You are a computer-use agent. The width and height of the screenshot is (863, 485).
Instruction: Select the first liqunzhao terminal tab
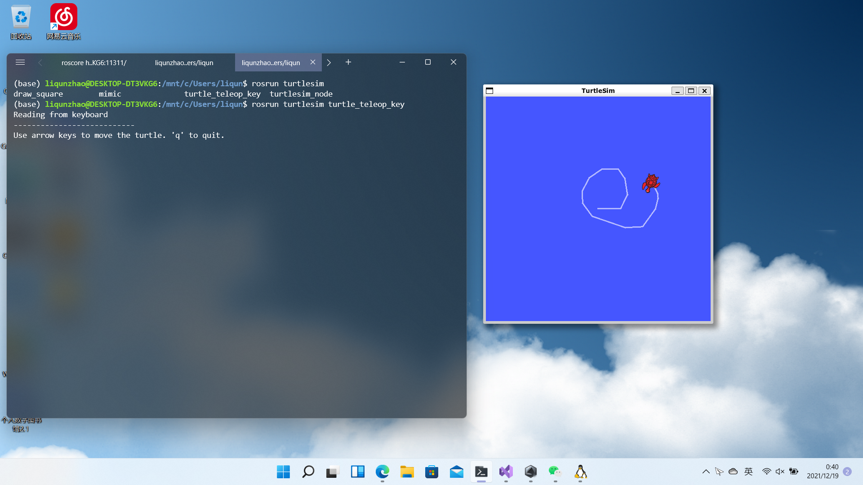184,62
